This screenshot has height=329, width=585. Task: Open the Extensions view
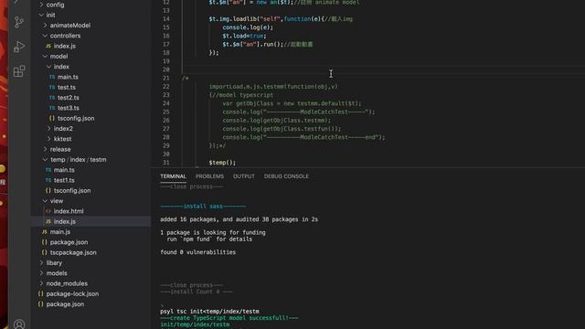19,71
